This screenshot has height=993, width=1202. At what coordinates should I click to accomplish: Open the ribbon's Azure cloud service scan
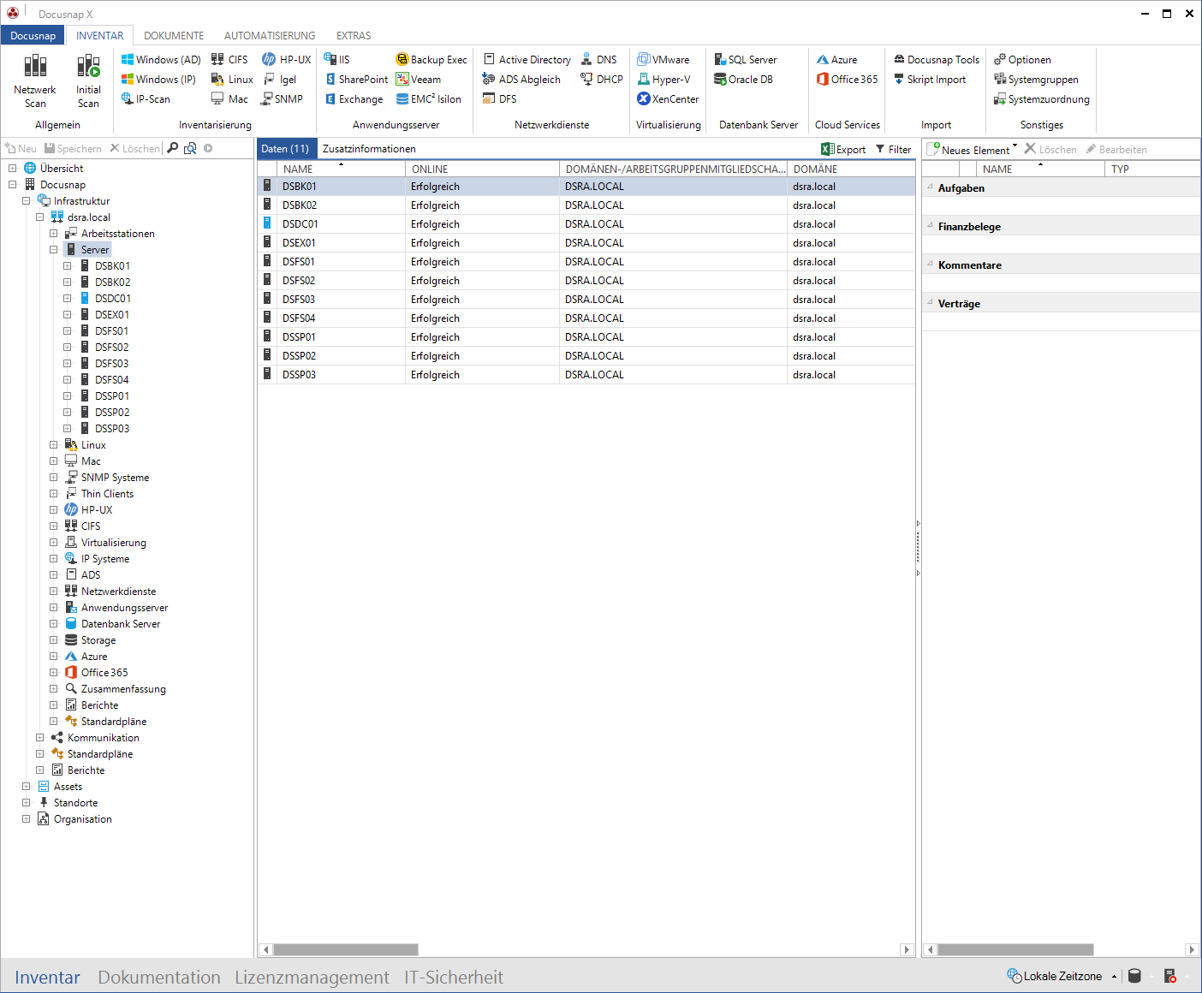click(836, 60)
